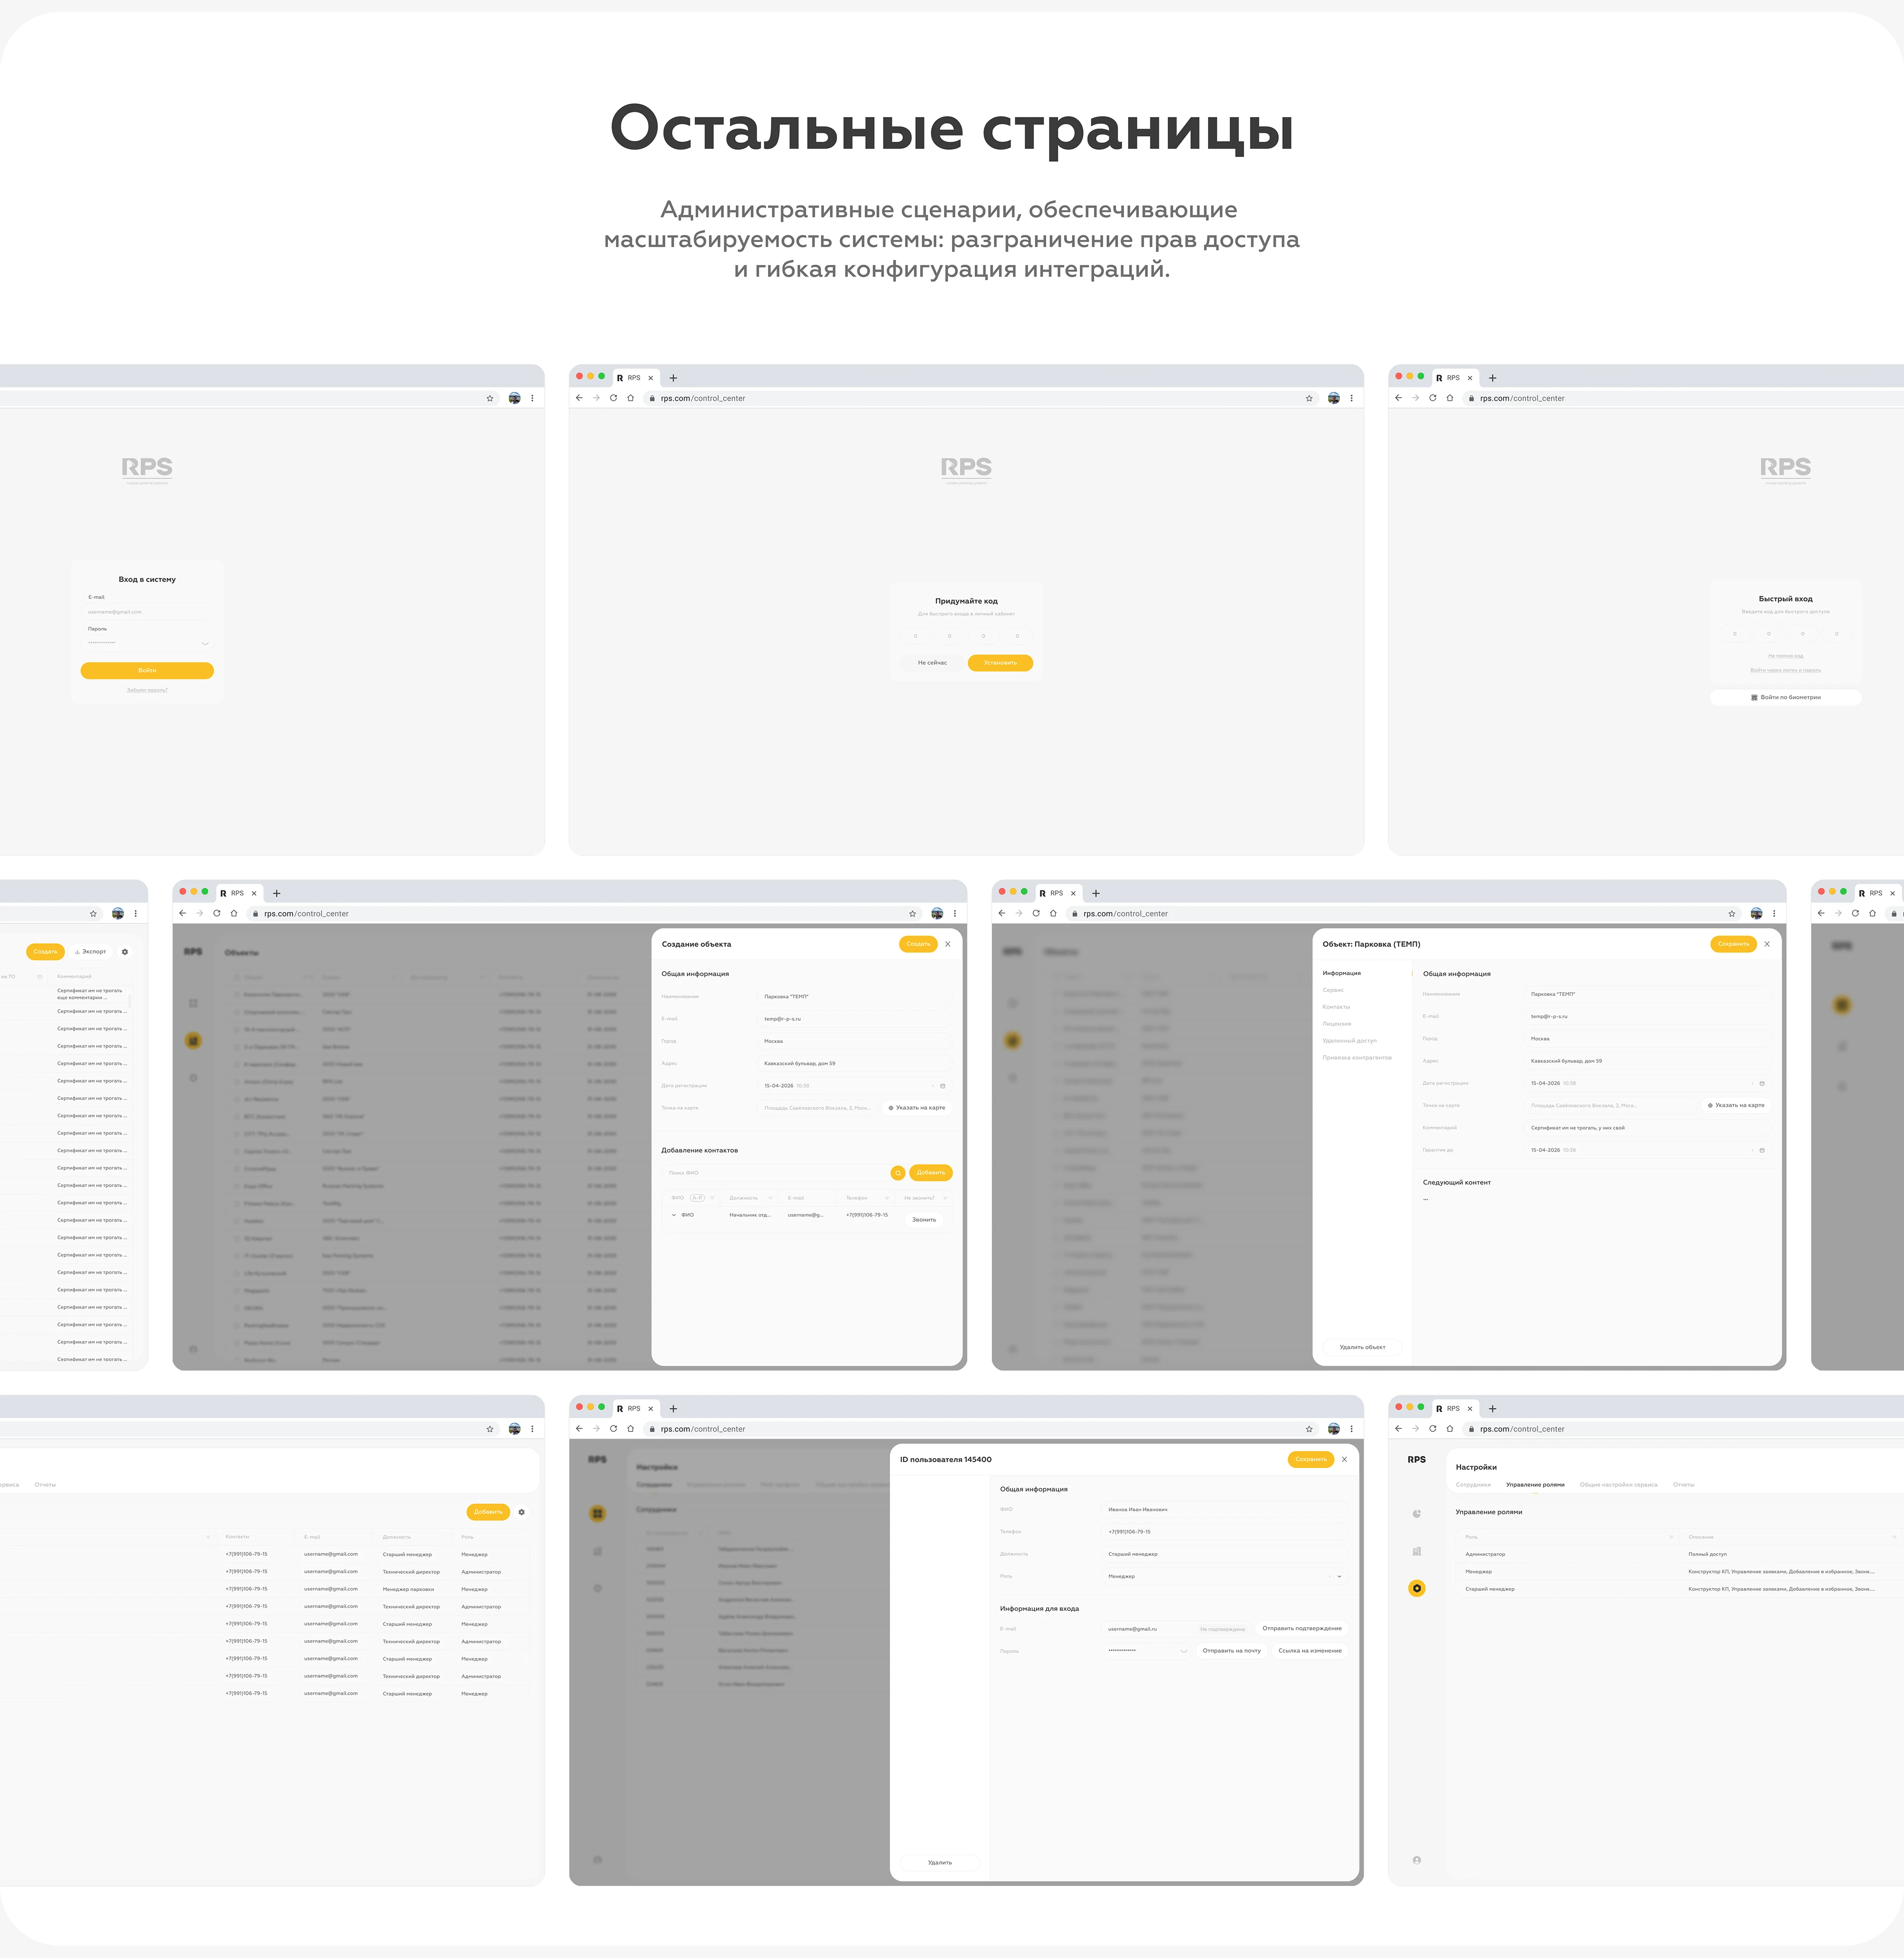
Task: Click the first digit box in Придумайте код
Action: click(915, 636)
